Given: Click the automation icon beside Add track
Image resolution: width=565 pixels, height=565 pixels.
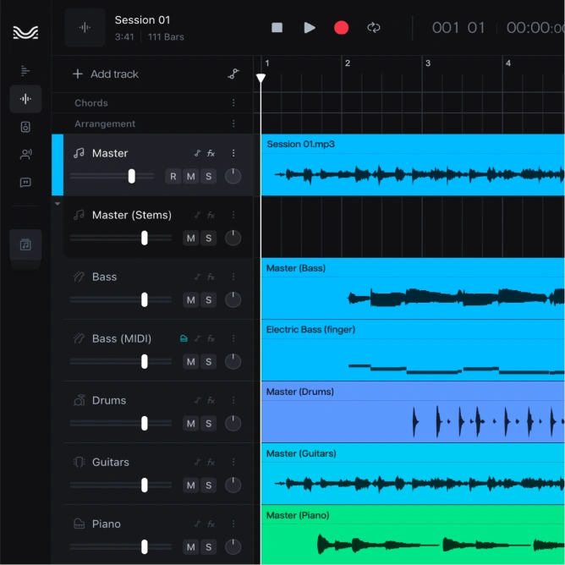Looking at the screenshot, I should (x=233, y=74).
